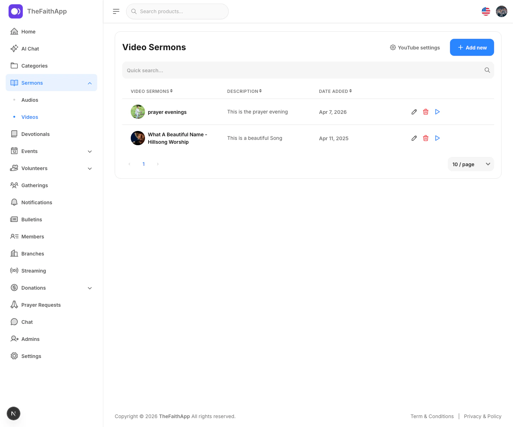Click TheFaithApp logo icon
513x427 pixels.
tap(16, 11)
